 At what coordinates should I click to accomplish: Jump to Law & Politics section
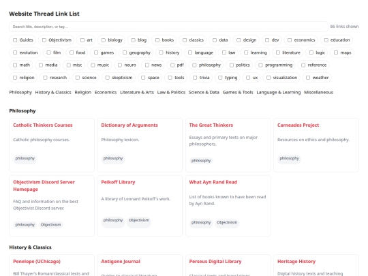(x=171, y=92)
